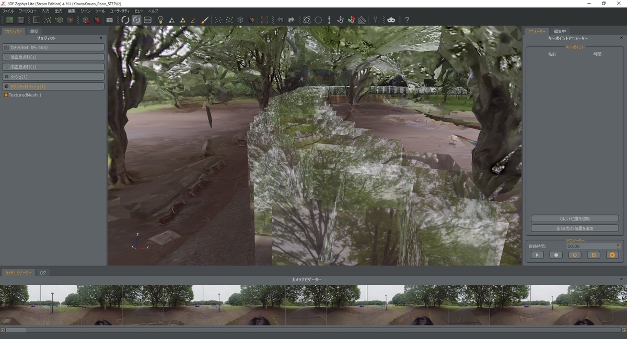The image size is (627, 339).
Task: Click the bounding box toolbar icon
Action: click(264, 20)
